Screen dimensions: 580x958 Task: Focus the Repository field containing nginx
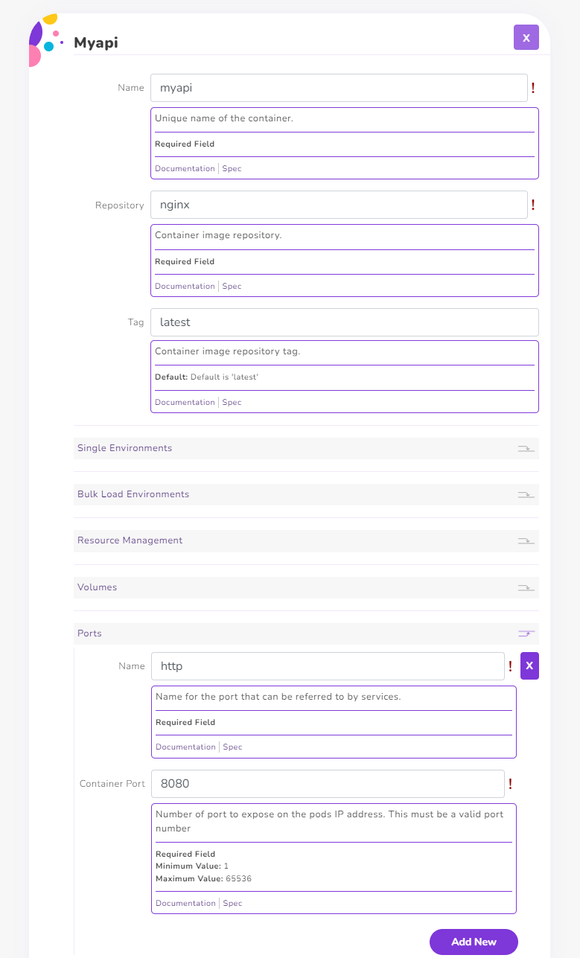tap(339, 205)
